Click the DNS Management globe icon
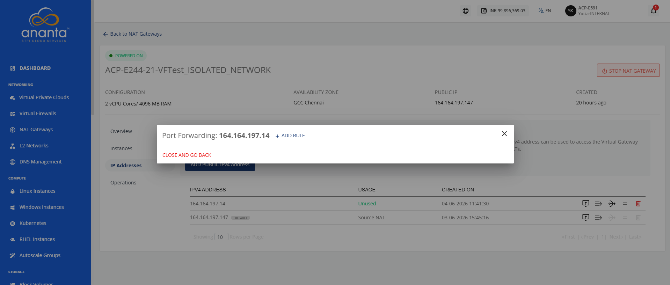670x285 pixels. point(13,162)
